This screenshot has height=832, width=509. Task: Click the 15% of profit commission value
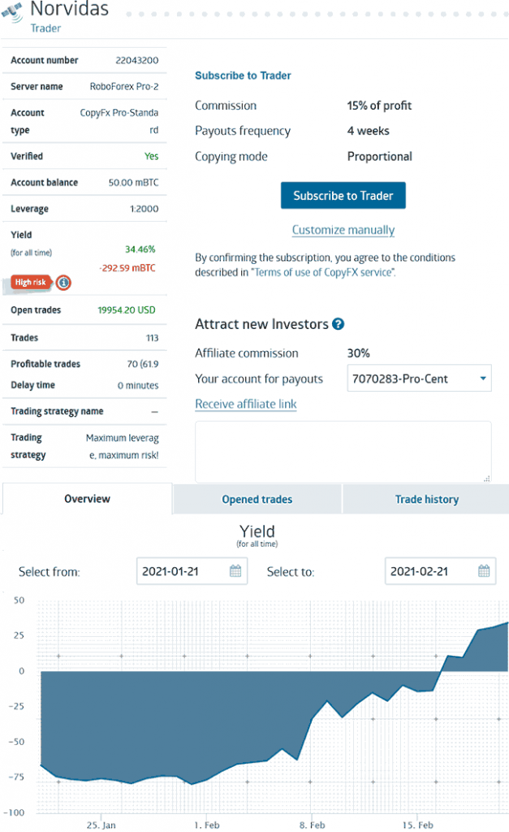pyautogui.click(x=379, y=106)
